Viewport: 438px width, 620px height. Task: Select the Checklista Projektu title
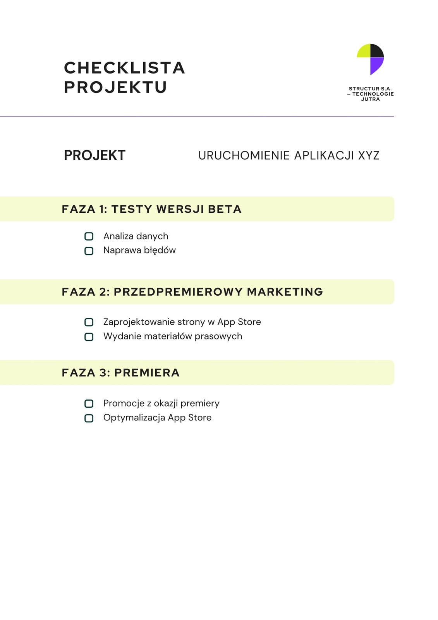pos(124,77)
